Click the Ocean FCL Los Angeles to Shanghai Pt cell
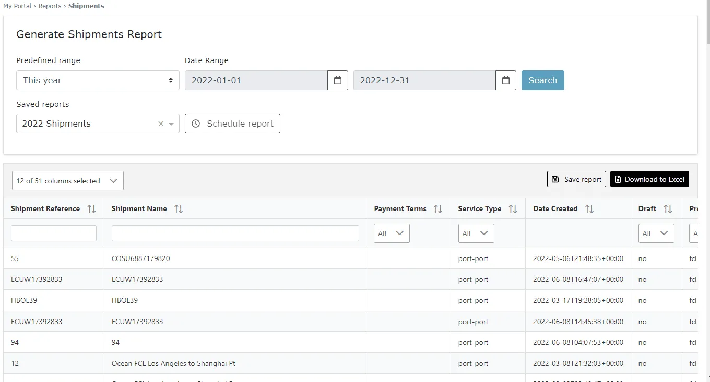 pos(173,363)
